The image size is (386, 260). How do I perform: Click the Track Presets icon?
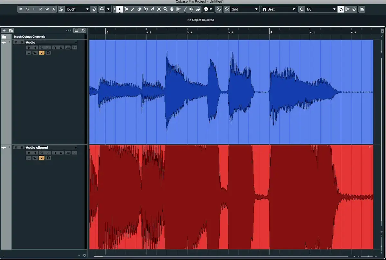pyautogui.click(x=11, y=30)
